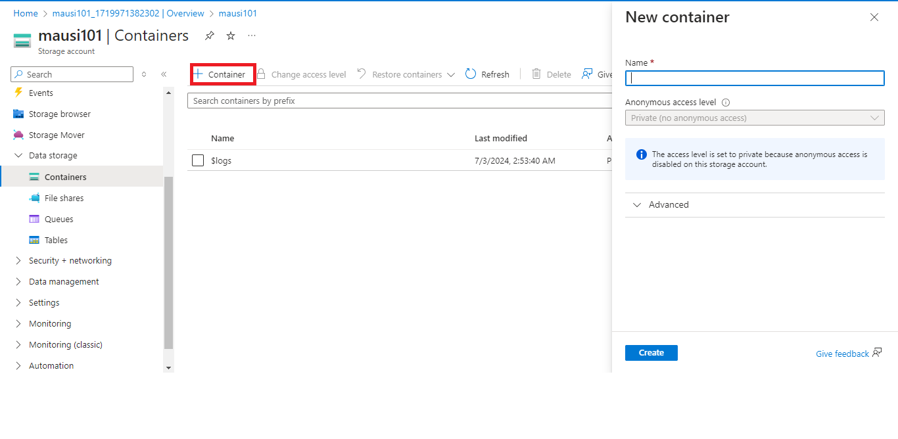The width and height of the screenshot is (898, 439).
Task: Click the container Name input field
Action: click(755, 78)
